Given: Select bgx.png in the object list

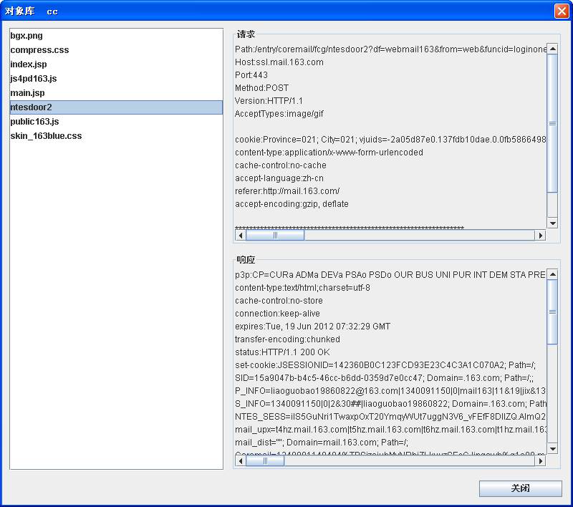Looking at the screenshot, I should tap(27, 36).
